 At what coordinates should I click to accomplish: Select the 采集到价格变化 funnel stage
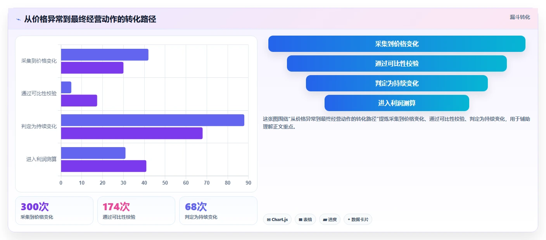[x=397, y=44]
